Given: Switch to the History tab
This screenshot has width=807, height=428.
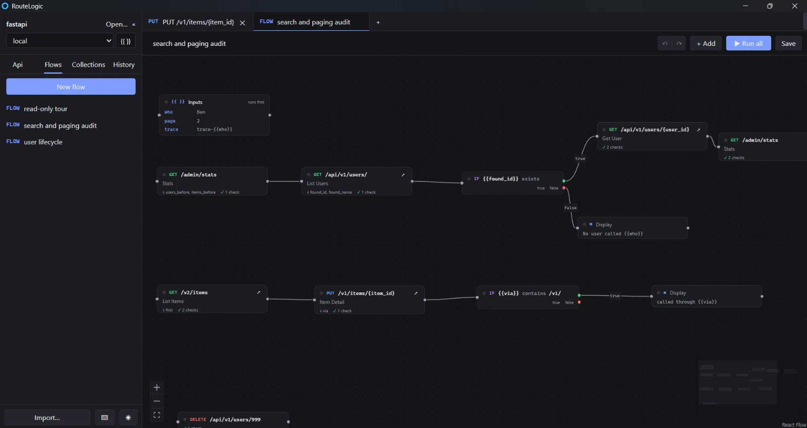Looking at the screenshot, I should click(124, 65).
